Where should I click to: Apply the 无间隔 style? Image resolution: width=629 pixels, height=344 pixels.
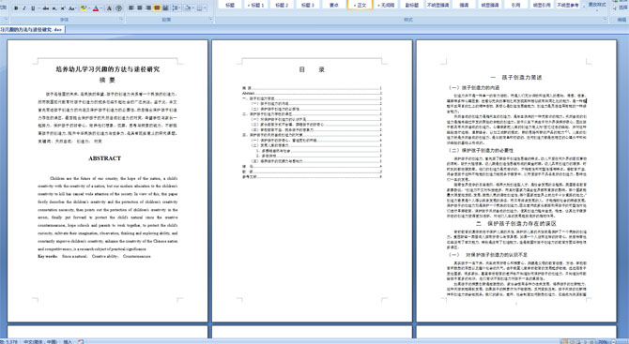coord(386,5)
